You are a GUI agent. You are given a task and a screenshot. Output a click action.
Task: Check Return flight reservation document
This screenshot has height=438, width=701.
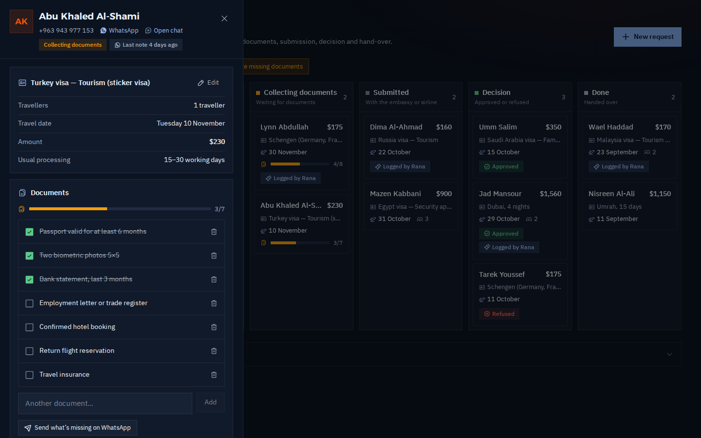(29, 351)
